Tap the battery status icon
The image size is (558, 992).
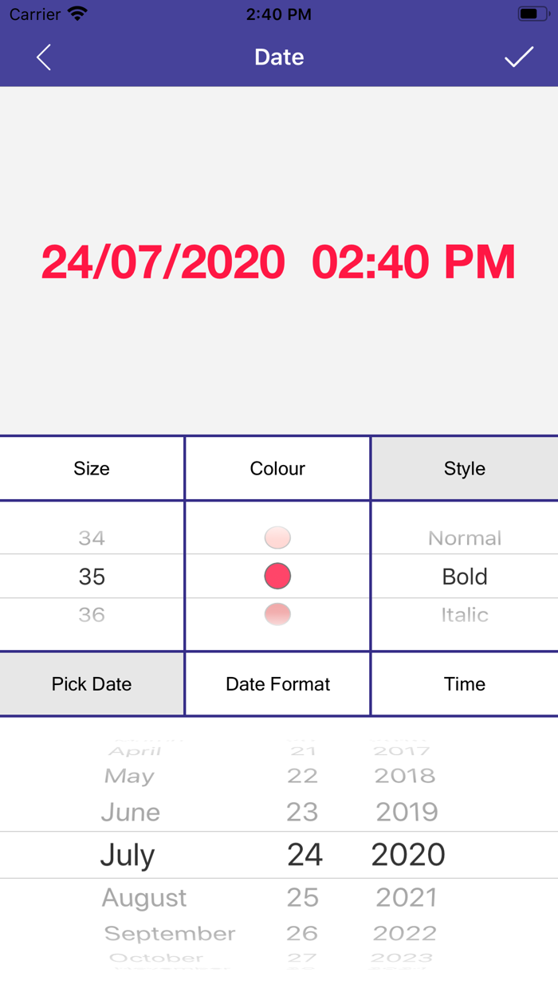tap(532, 14)
